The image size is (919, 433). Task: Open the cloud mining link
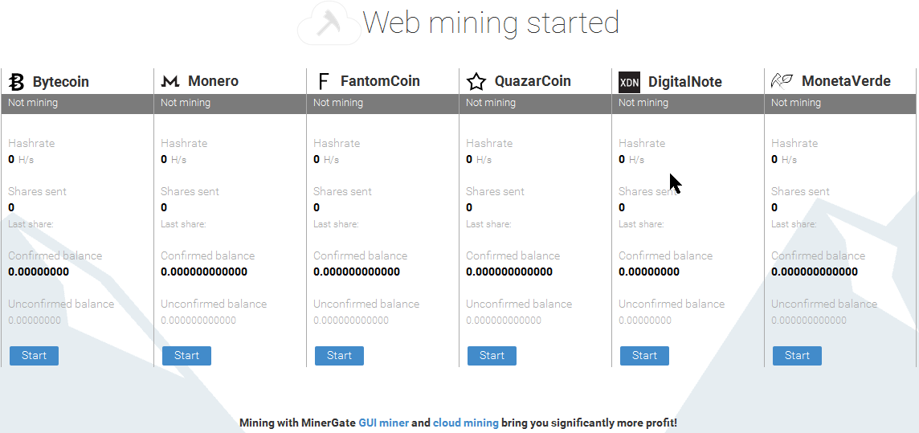tap(466, 423)
